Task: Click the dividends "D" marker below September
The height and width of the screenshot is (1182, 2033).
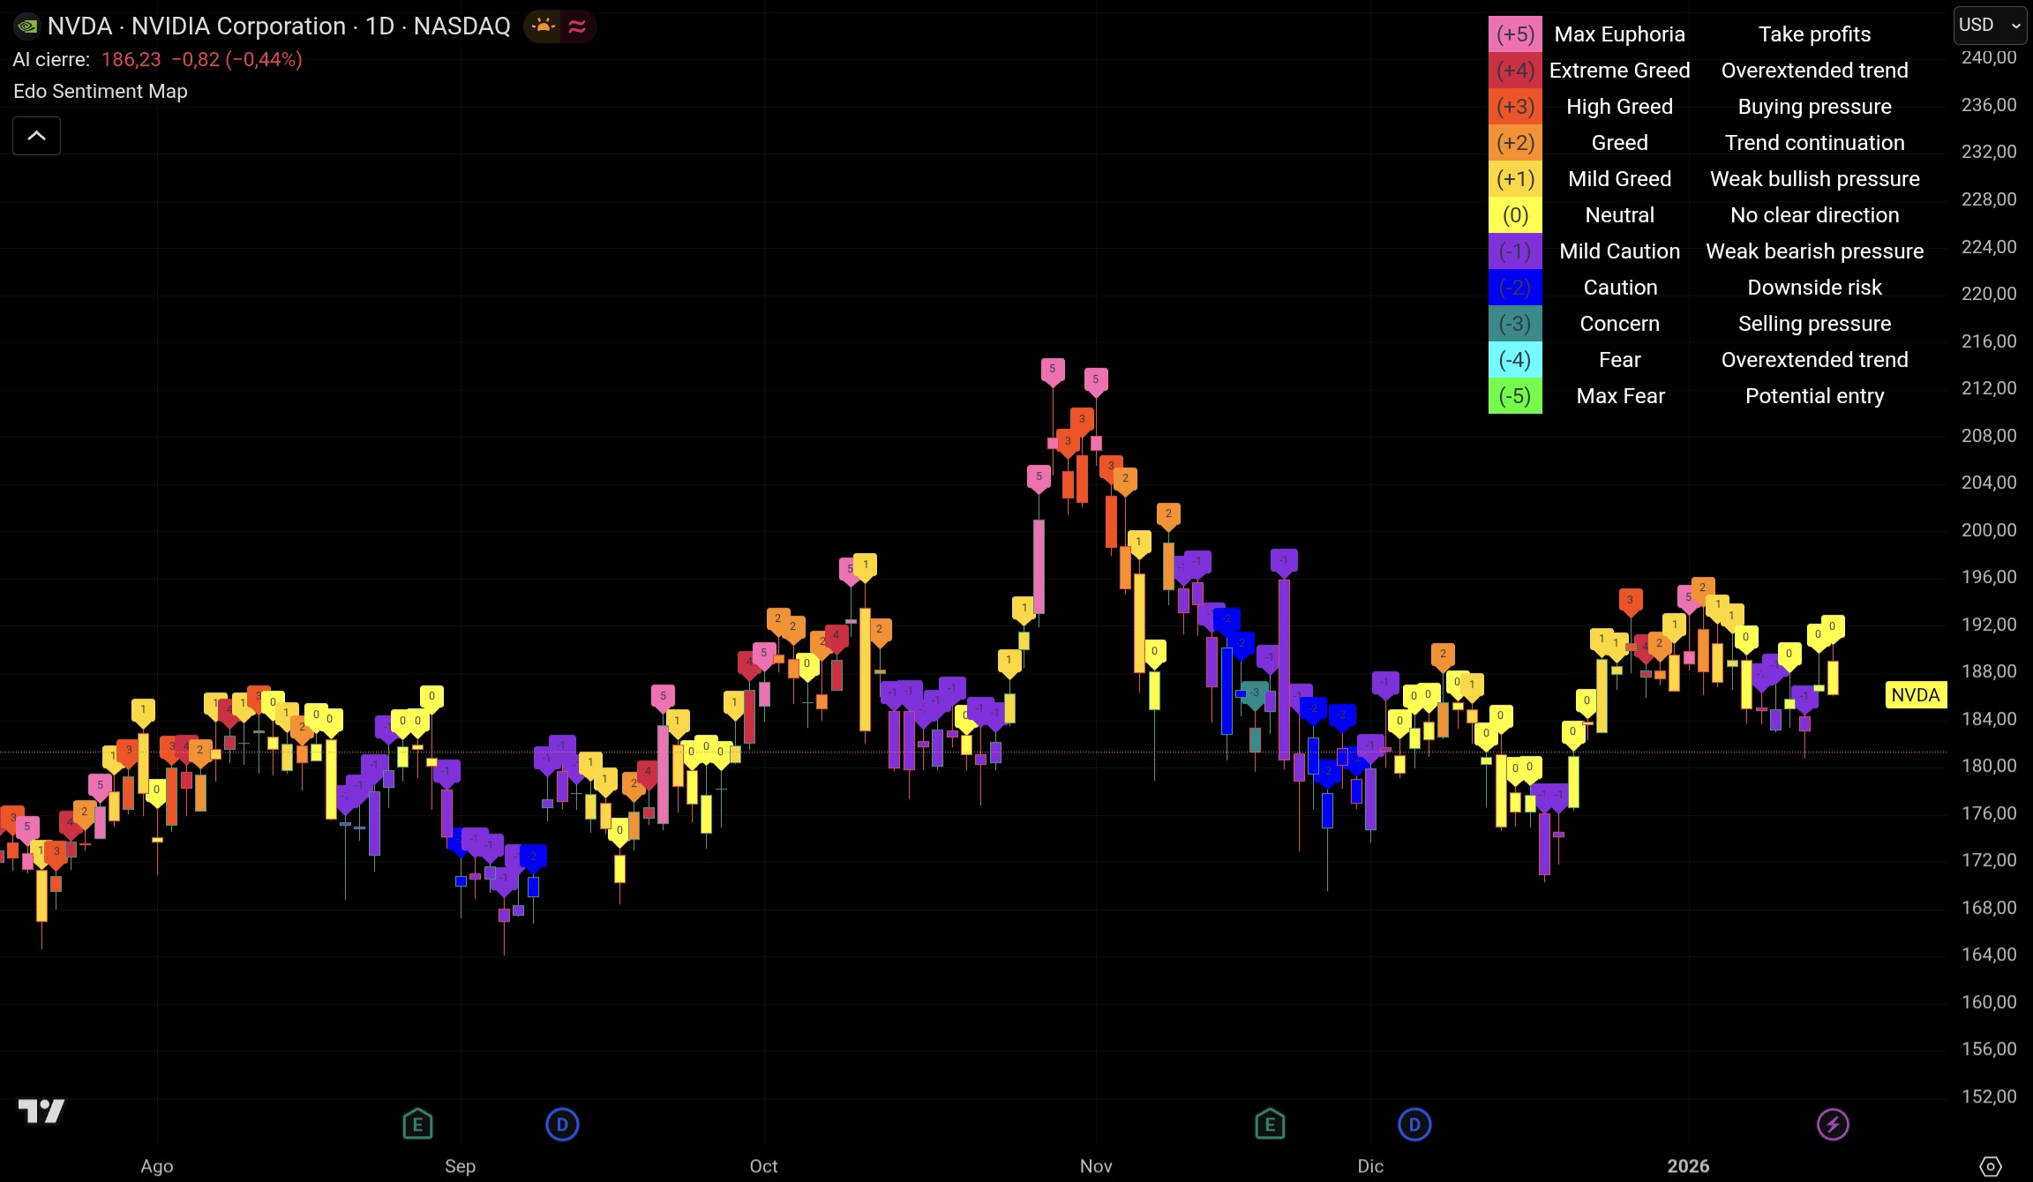Action: tap(562, 1124)
